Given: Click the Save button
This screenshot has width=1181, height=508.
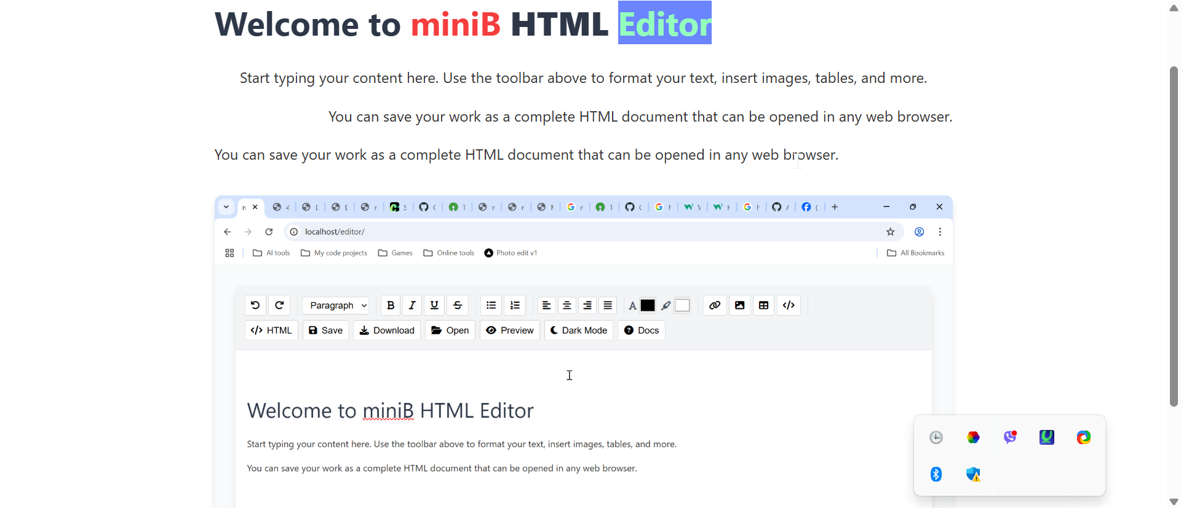Looking at the screenshot, I should tap(325, 330).
